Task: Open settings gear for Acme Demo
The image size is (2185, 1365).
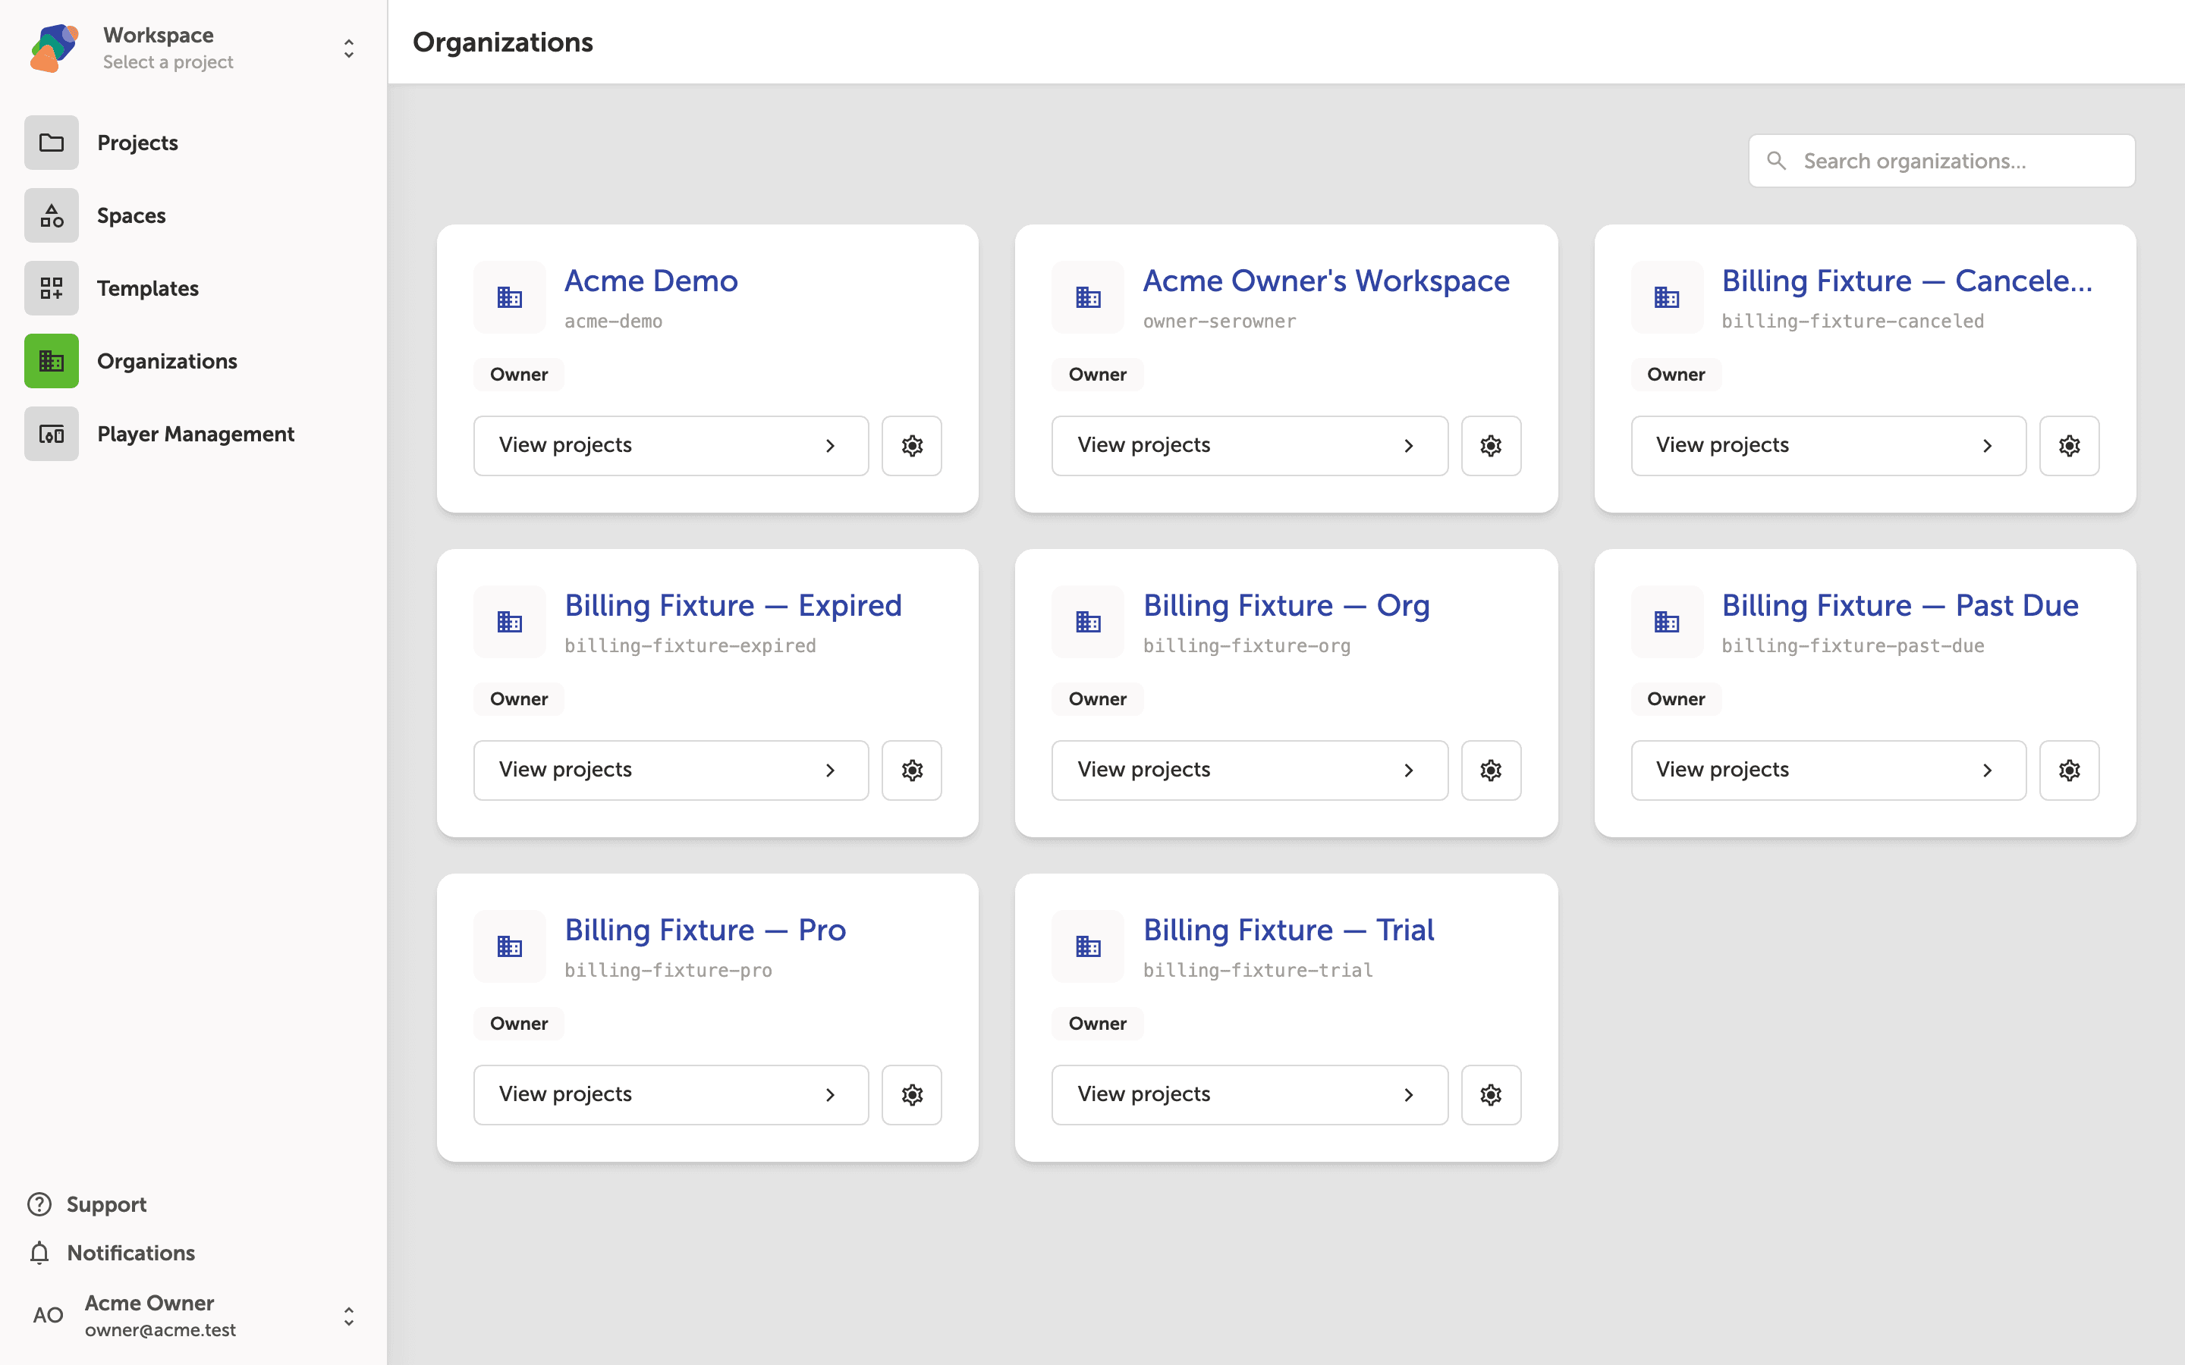Action: [x=911, y=445]
